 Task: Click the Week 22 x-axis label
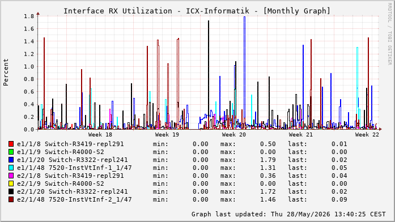point(367,135)
